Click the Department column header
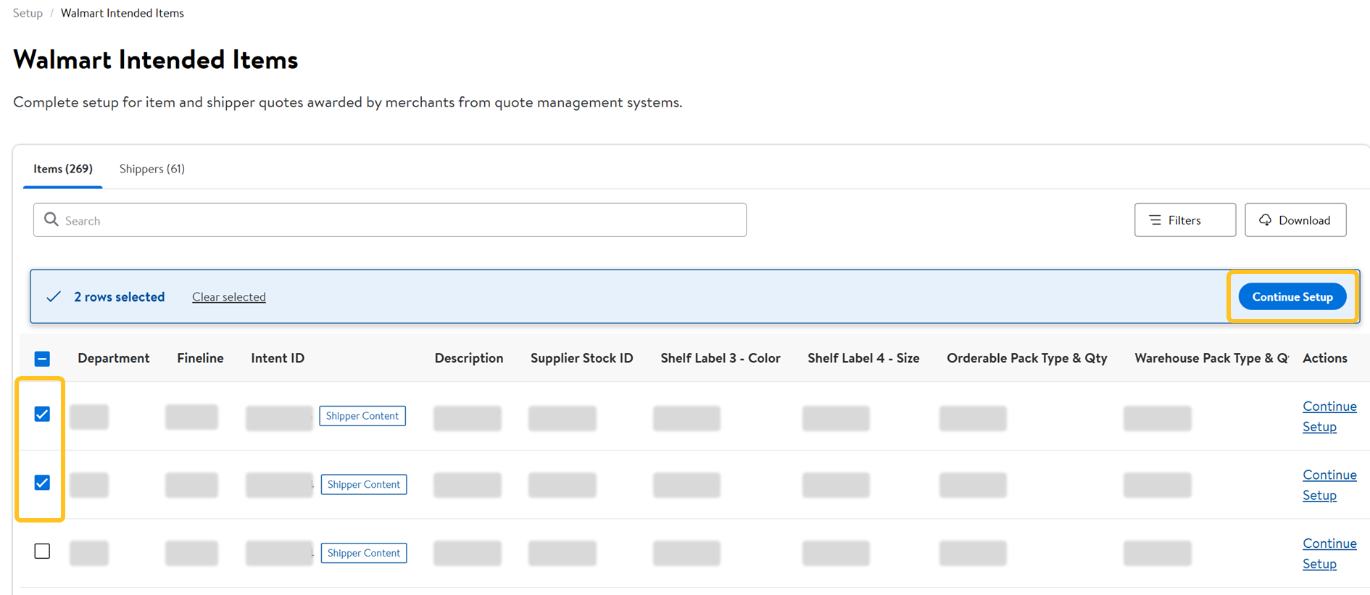 coord(114,358)
